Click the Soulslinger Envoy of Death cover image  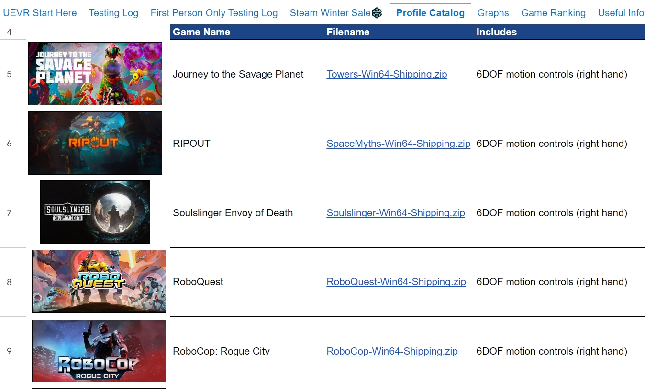(95, 212)
